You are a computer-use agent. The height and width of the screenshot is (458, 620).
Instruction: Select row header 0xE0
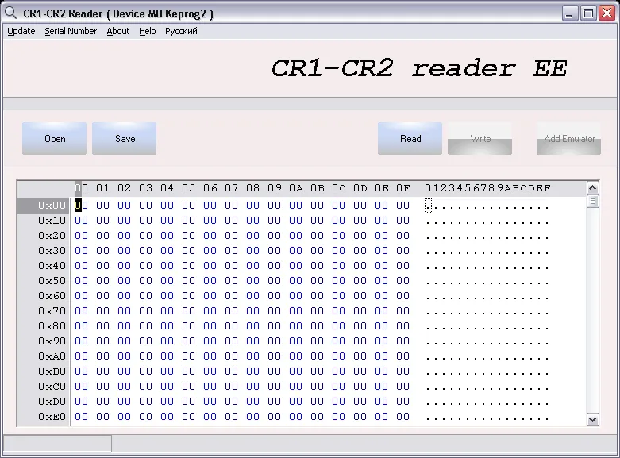coord(44,416)
